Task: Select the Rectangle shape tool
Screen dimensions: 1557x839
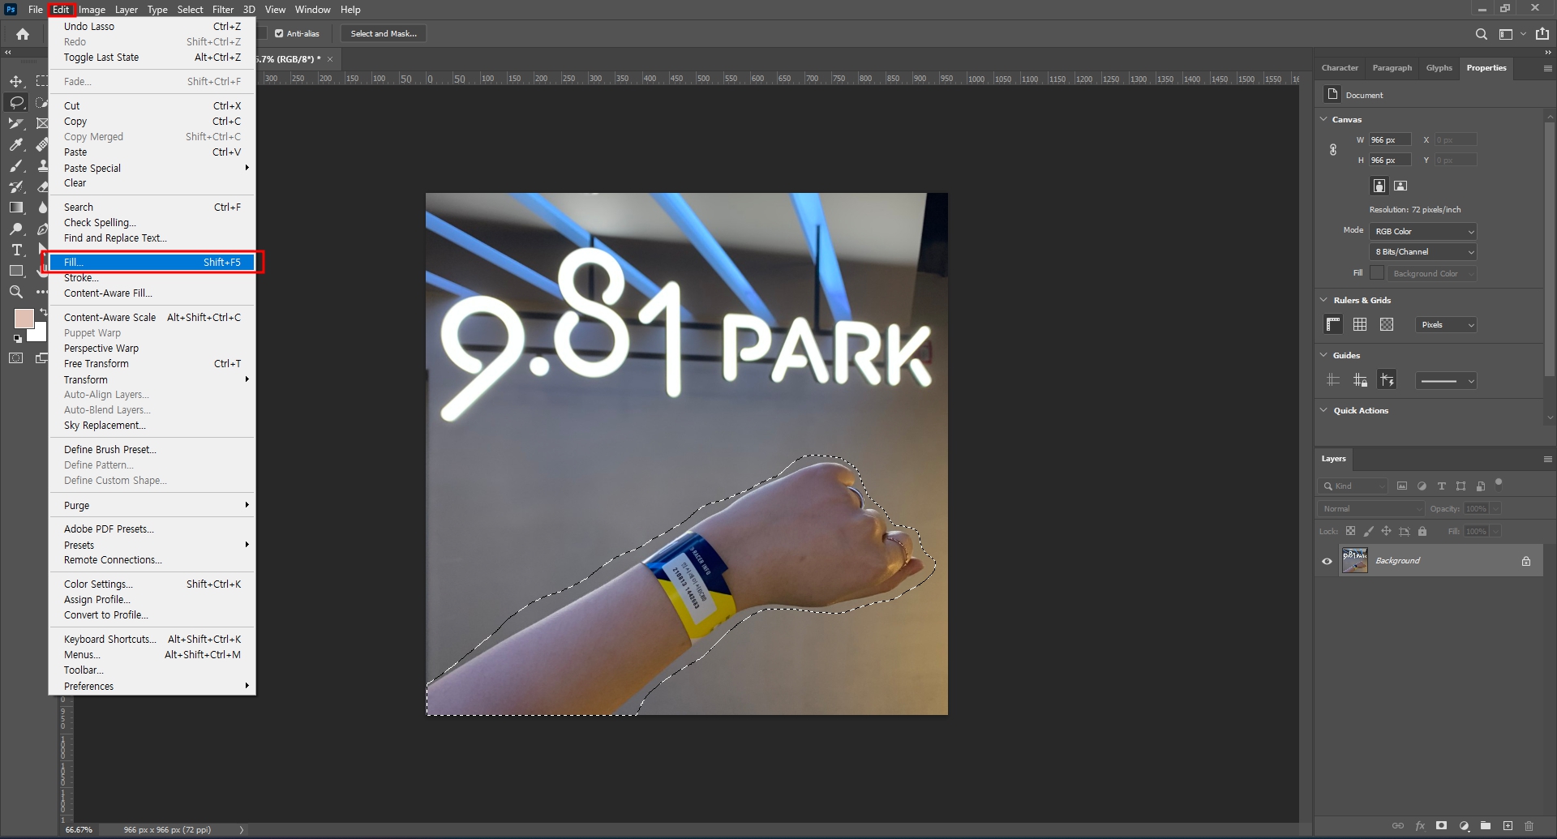Action: point(15,271)
